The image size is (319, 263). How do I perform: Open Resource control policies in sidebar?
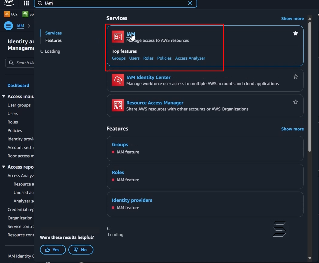coord(21,235)
